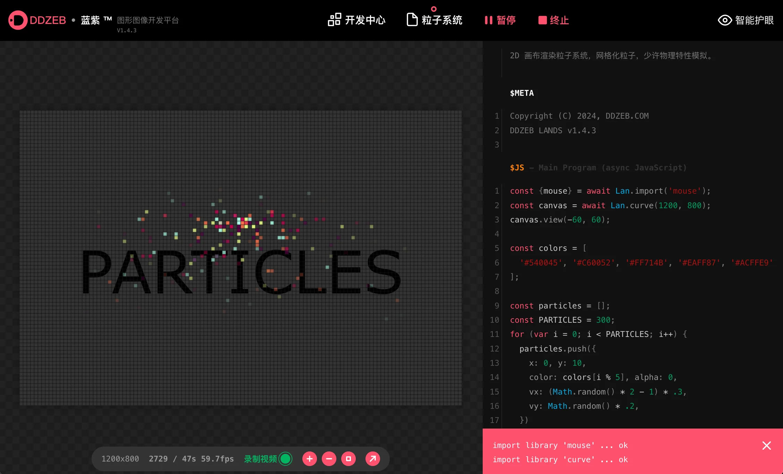Click the 'color: colors[i % 5], alpha: 0,' line
This screenshot has height=474, width=783.
coord(603,377)
